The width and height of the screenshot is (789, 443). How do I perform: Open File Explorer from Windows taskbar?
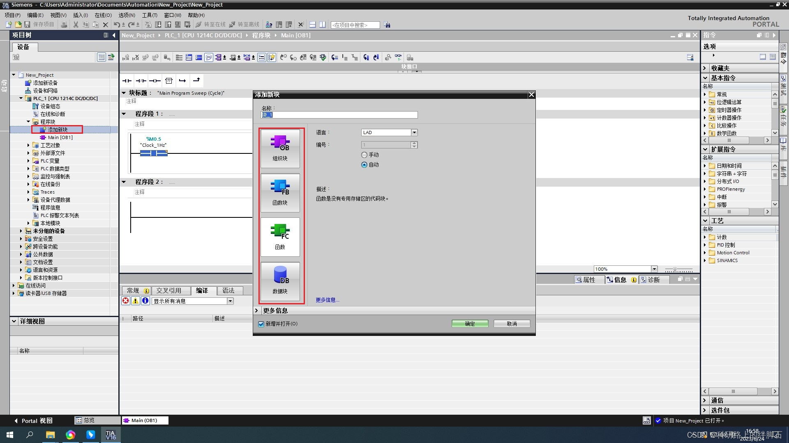tap(50, 435)
